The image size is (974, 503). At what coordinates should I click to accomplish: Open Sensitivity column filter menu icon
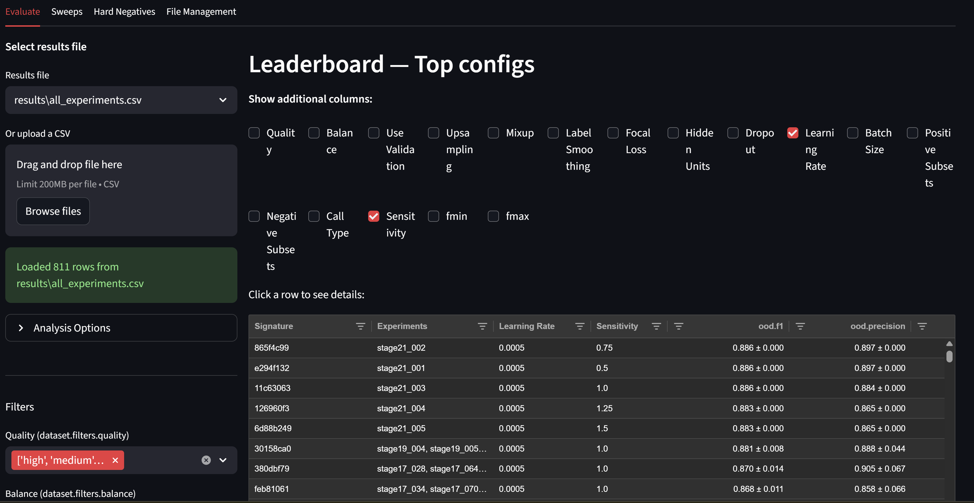[x=656, y=326]
